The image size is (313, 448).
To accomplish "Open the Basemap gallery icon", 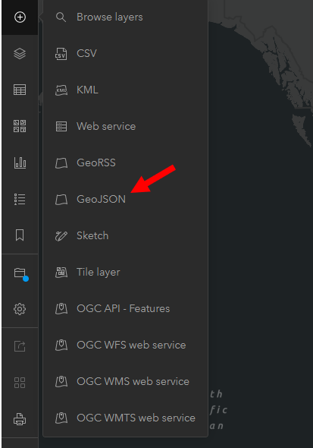I will 20,126.
